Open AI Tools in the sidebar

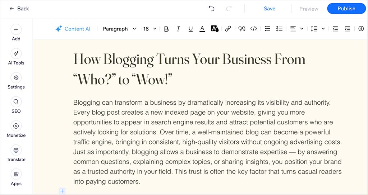tap(16, 57)
